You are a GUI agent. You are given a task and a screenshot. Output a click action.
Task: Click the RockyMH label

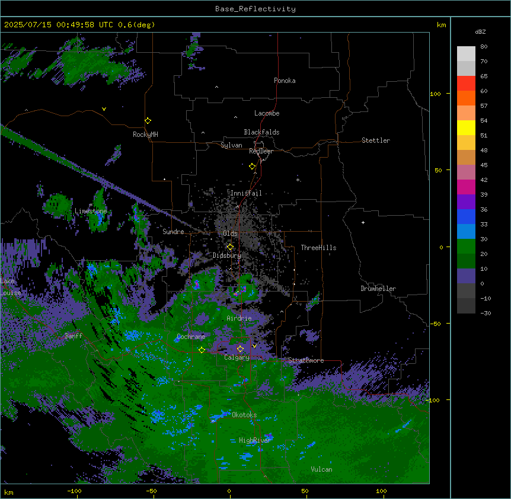[145, 135]
